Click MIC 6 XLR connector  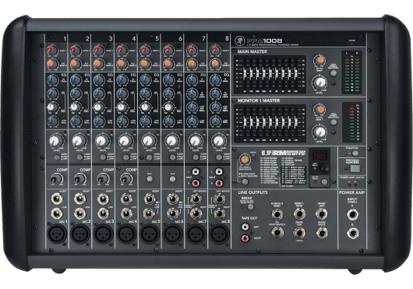[173, 234]
